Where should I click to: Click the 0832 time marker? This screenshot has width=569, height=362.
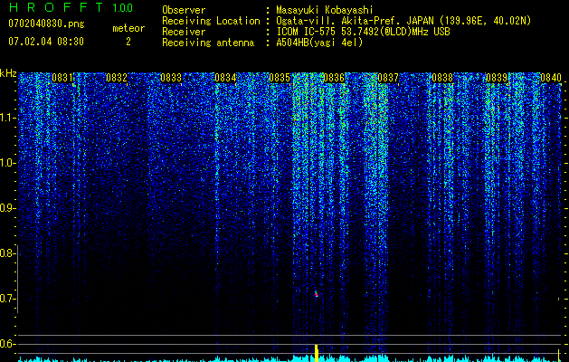pyautogui.click(x=117, y=78)
